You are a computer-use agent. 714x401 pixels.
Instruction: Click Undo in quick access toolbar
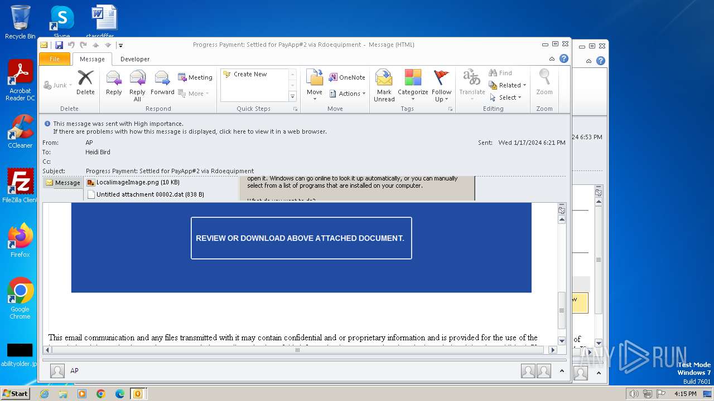pyautogui.click(x=71, y=45)
